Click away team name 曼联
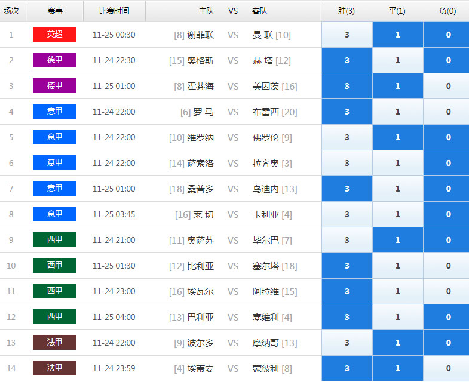Viewport: 469px width, 382px height. point(263,35)
